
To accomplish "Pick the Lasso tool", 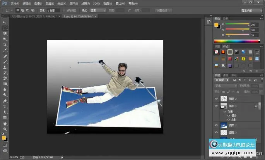I will point(5,34).
